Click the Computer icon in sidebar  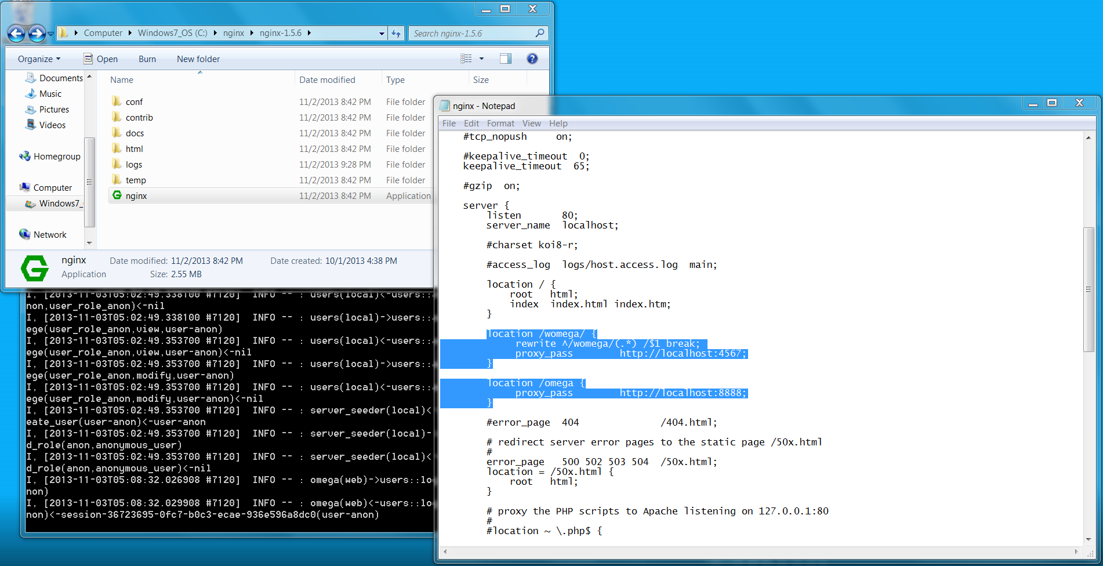coord(24,187)
